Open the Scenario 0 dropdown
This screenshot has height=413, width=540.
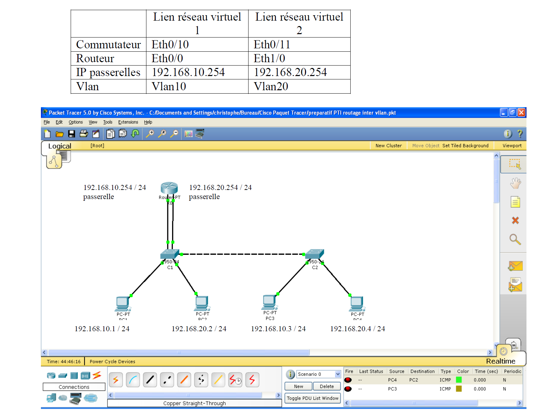click(337, 374)
